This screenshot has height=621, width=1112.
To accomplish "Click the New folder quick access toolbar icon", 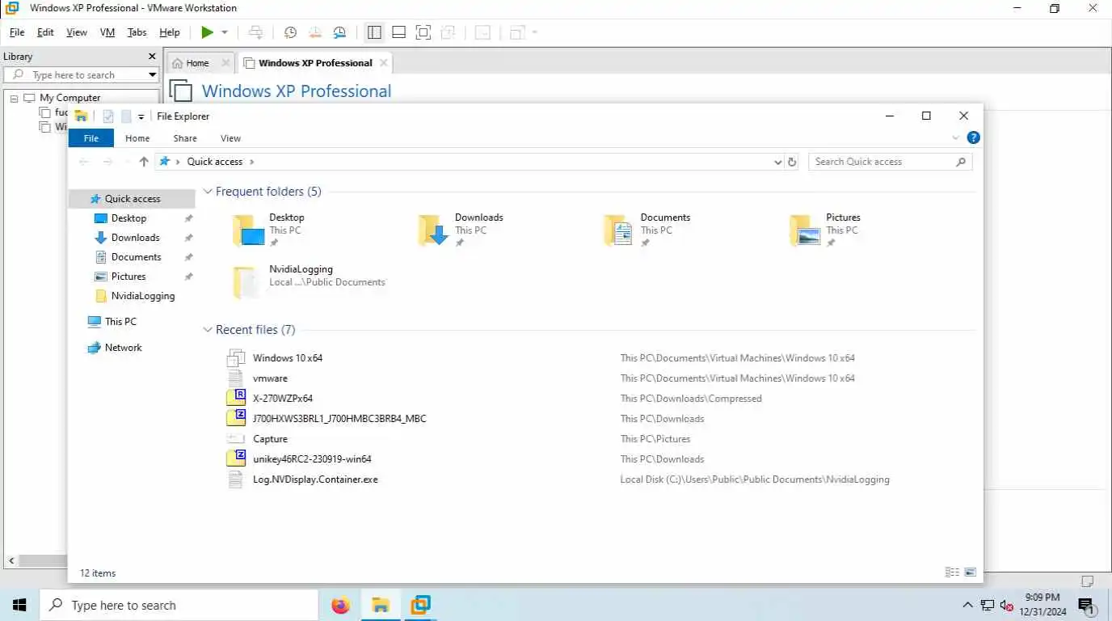I will click(126, 116).
